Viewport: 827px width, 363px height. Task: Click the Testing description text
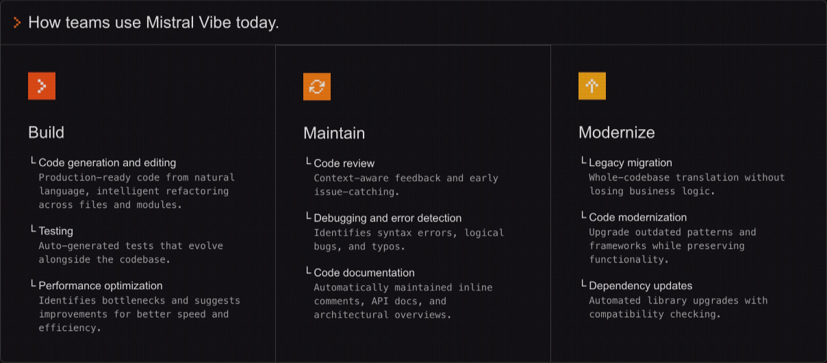point(131,253)
